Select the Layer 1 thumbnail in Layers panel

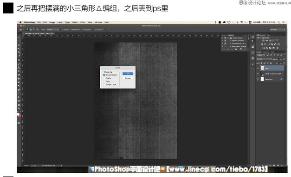coord(262,68)
